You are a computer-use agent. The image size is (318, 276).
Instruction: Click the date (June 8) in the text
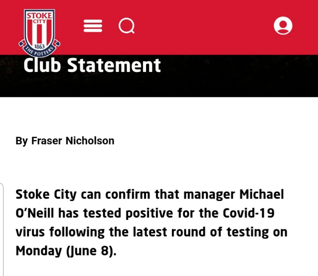tap(91, 251)
